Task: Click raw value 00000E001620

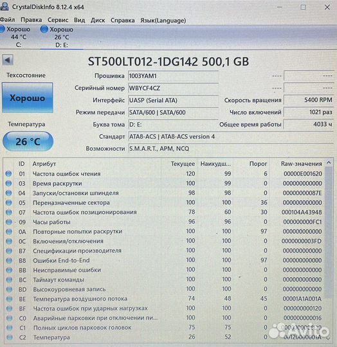Action: tap(303, 173)
